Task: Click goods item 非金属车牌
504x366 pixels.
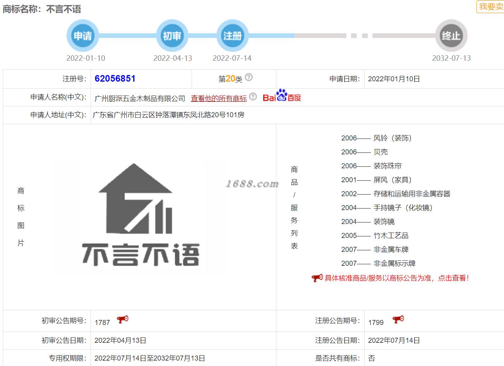Action: click(391, 250)
